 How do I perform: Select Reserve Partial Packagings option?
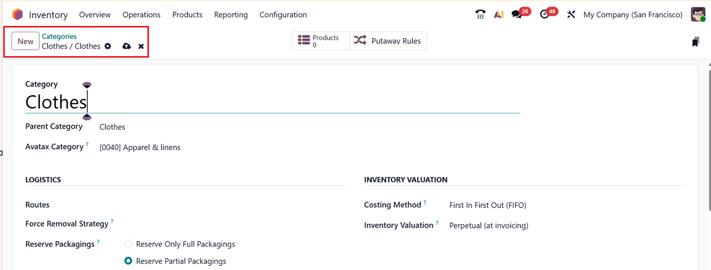pyautogui.click(x=128, y=261)
